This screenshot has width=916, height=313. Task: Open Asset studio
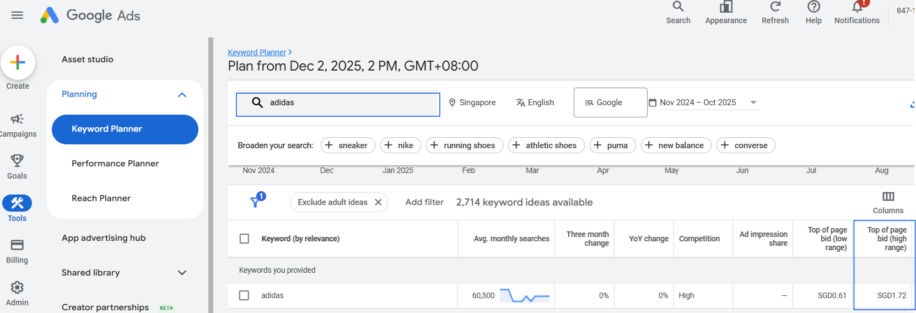click(88, 60)
